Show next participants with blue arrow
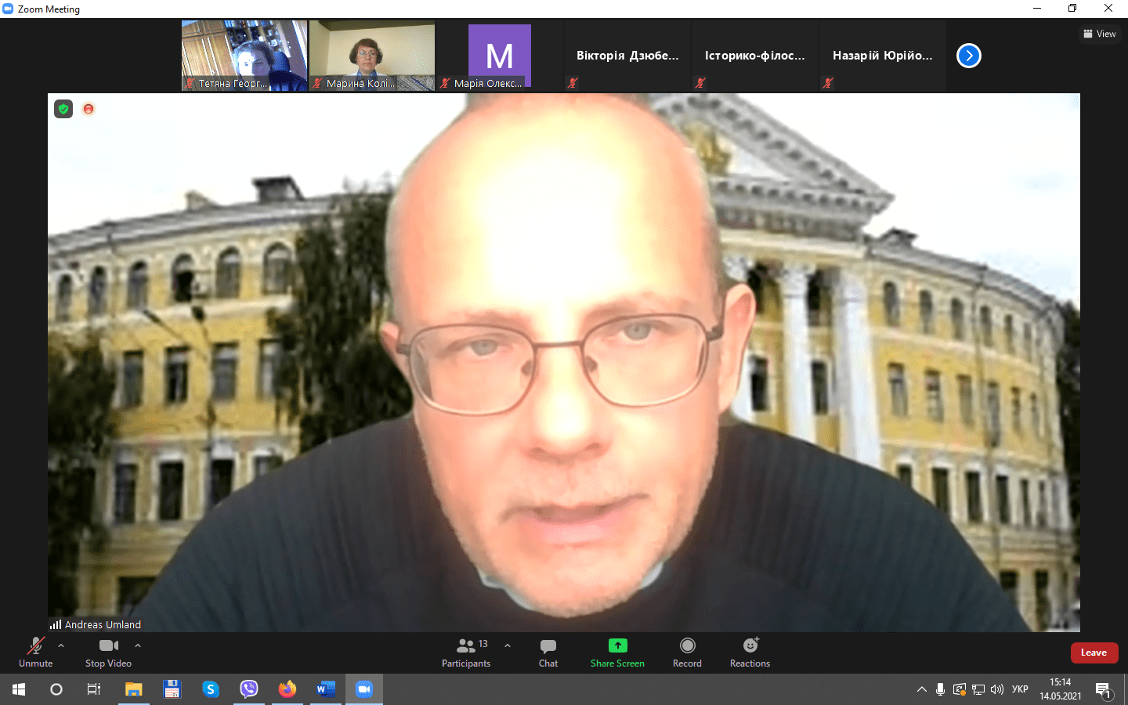The image size is (1128, 705). pos(969,56)
